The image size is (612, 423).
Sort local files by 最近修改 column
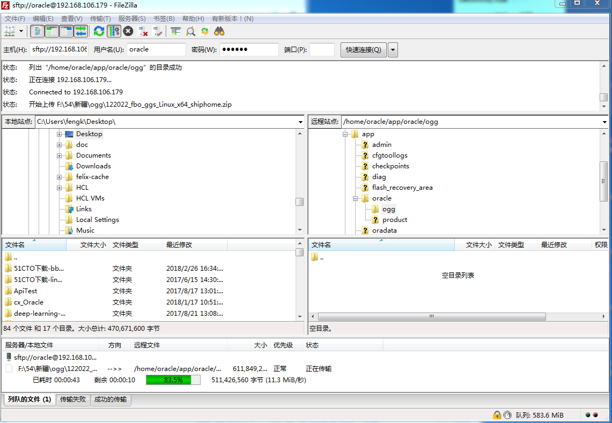point(195,245)
